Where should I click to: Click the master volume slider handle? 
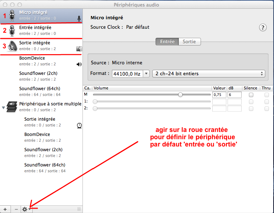click(x=180, y=95)
